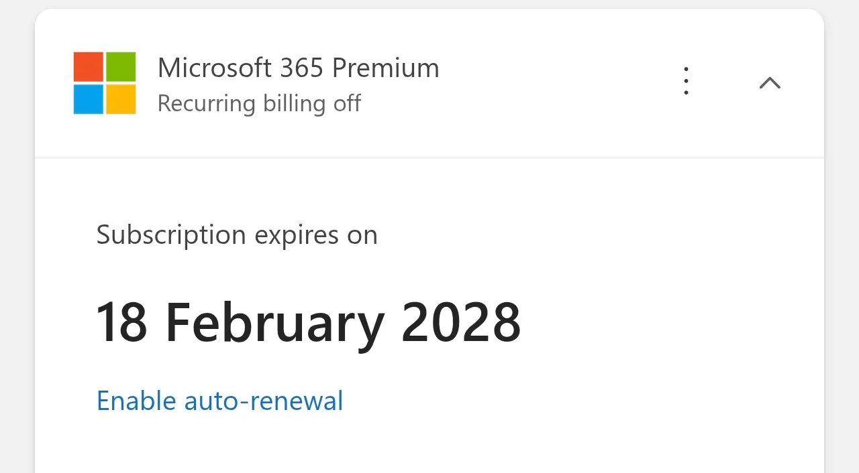Screen dimensions: 859x473
Task: Click the red square in Microsoft logo
Action: (89, 67)
